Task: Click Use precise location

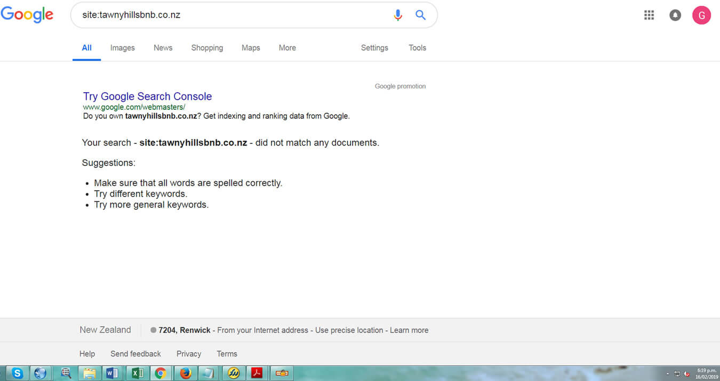Action: [349, 330]
